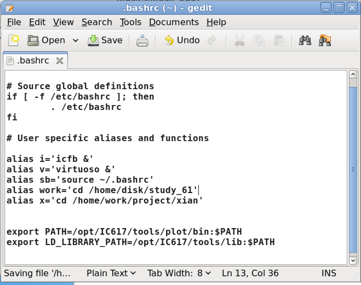Click the 'Ln 13, Col 36' status text
Viewport: 361px width, 285px height.
click(250, 273)
